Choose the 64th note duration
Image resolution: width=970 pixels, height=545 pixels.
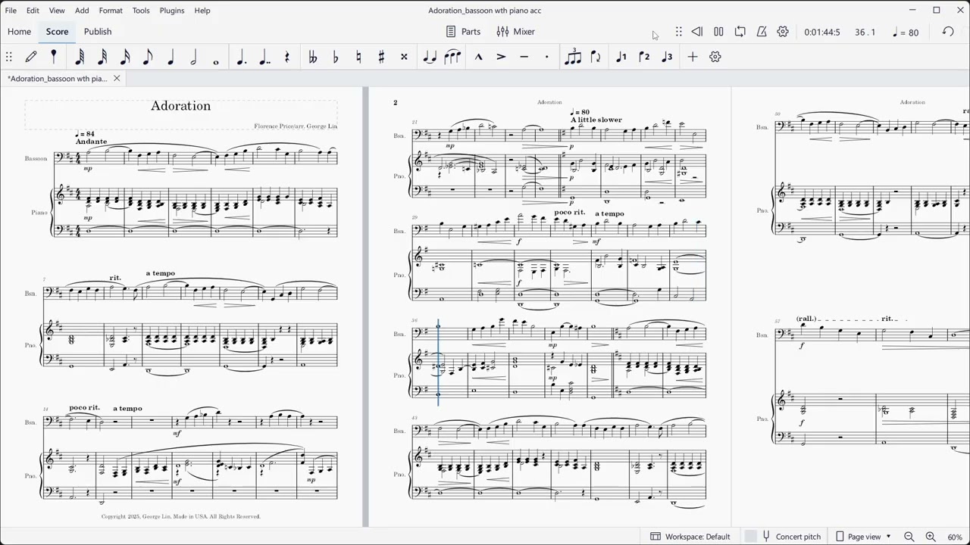[80, 57]
